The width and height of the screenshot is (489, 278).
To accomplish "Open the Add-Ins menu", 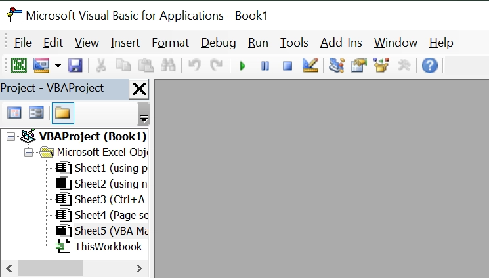I will 341,43.
